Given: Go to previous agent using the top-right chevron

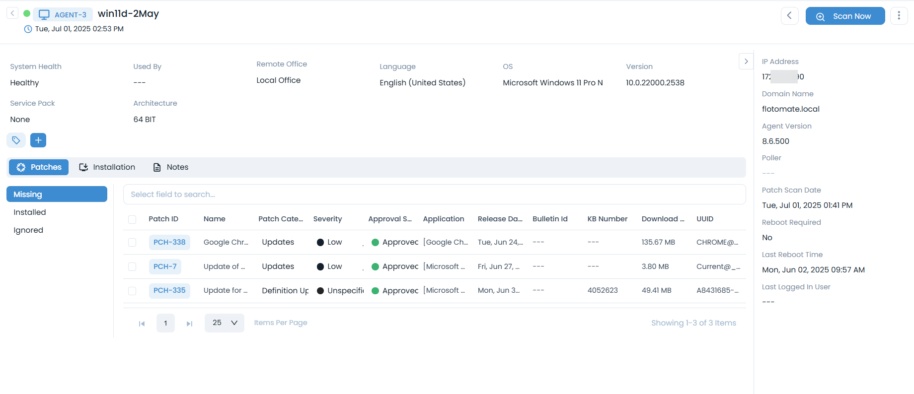Looking at the screenshot, I should [x=789, y=16].
